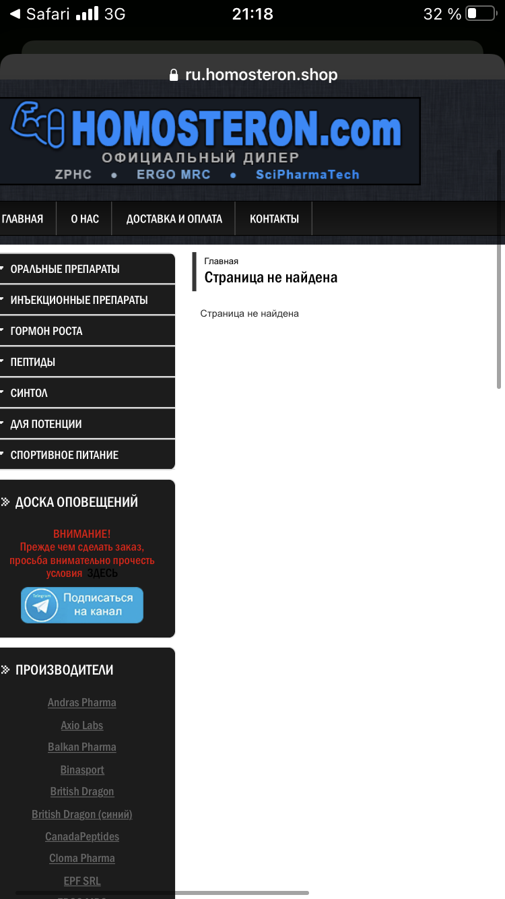This screenshot has height=899, width=505.
Task: Click the ЗДЕСЬ conditions link
Action: (x=102, y=573)
